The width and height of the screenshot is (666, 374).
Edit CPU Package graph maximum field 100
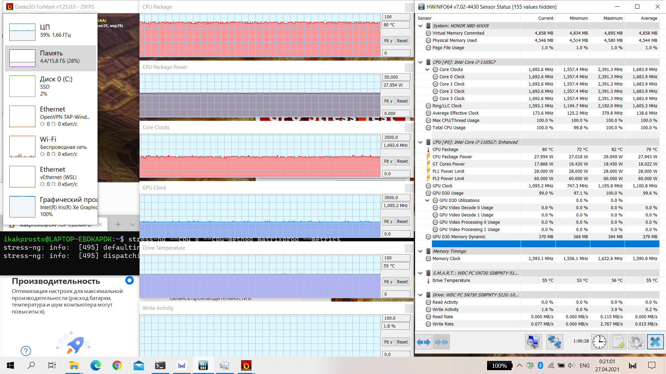coord(396,17)
